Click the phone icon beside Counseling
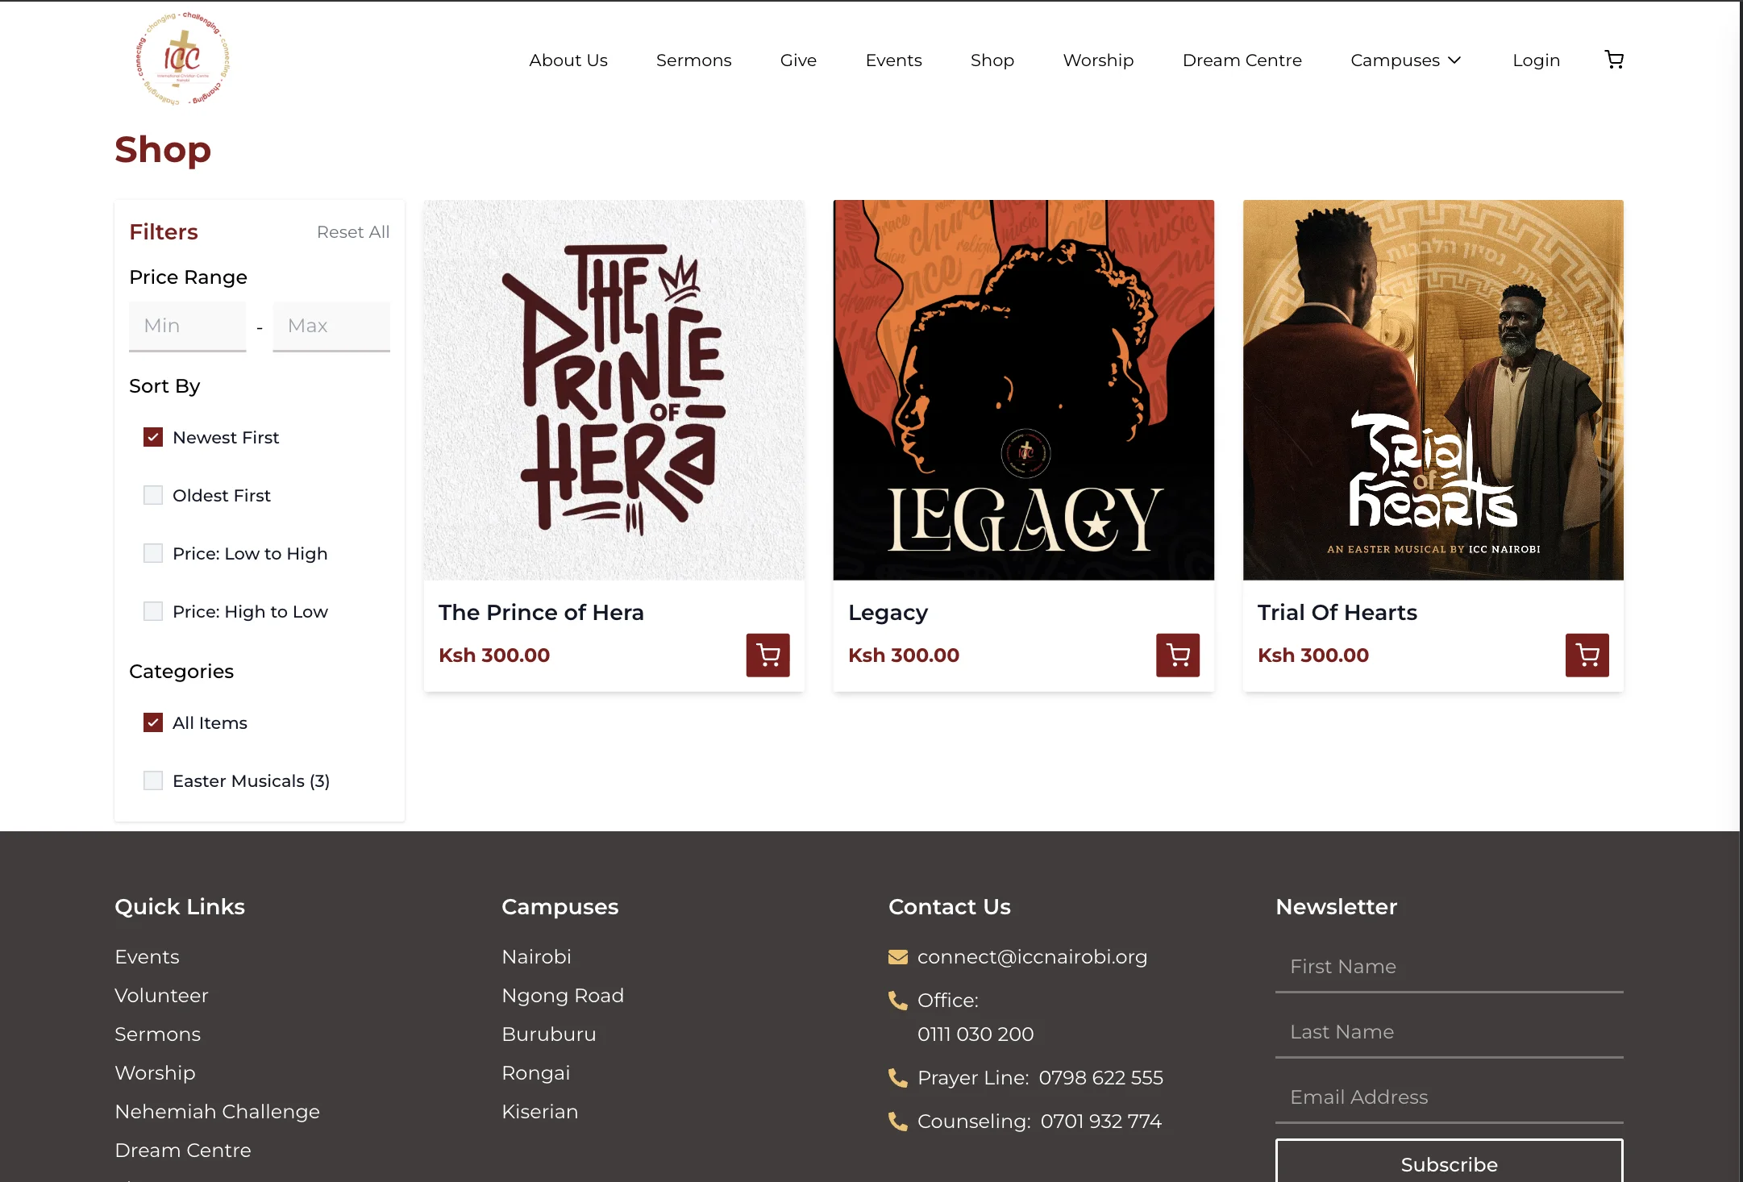Screen dimensions: 1743x1182 click(x=897, y=1122)
